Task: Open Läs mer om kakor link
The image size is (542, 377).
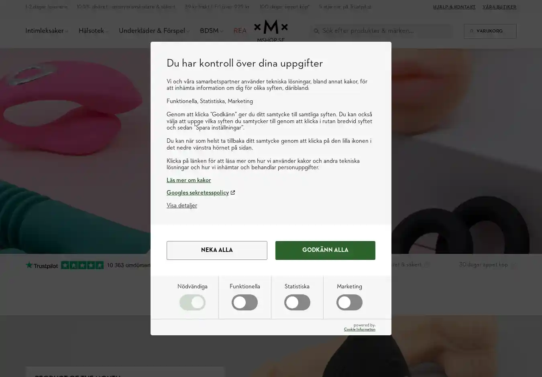Action: pos(189,180)
